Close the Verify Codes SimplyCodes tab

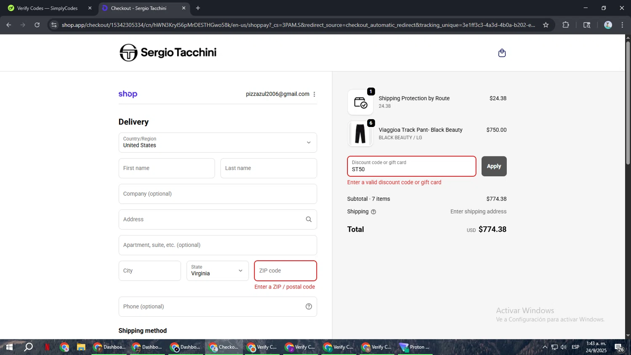(90, 8)
